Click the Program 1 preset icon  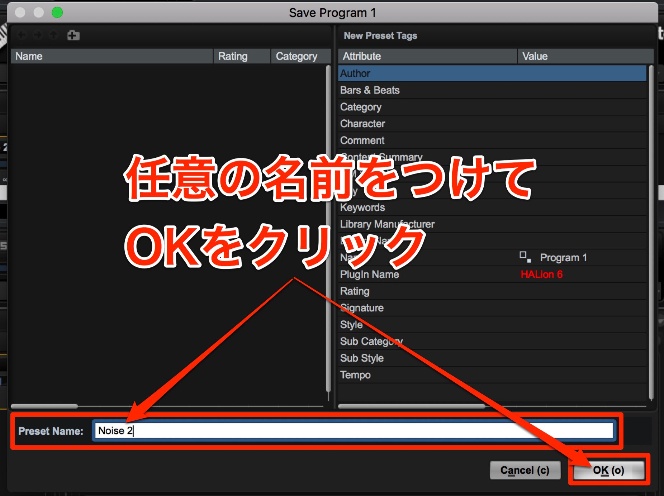coord(525,257)
